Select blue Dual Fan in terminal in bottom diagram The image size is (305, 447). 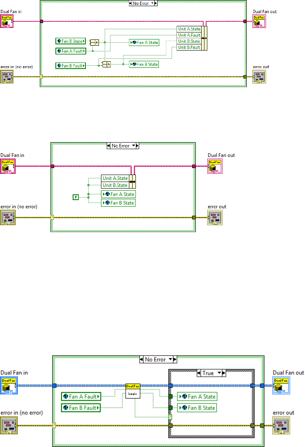click(9, 385)
